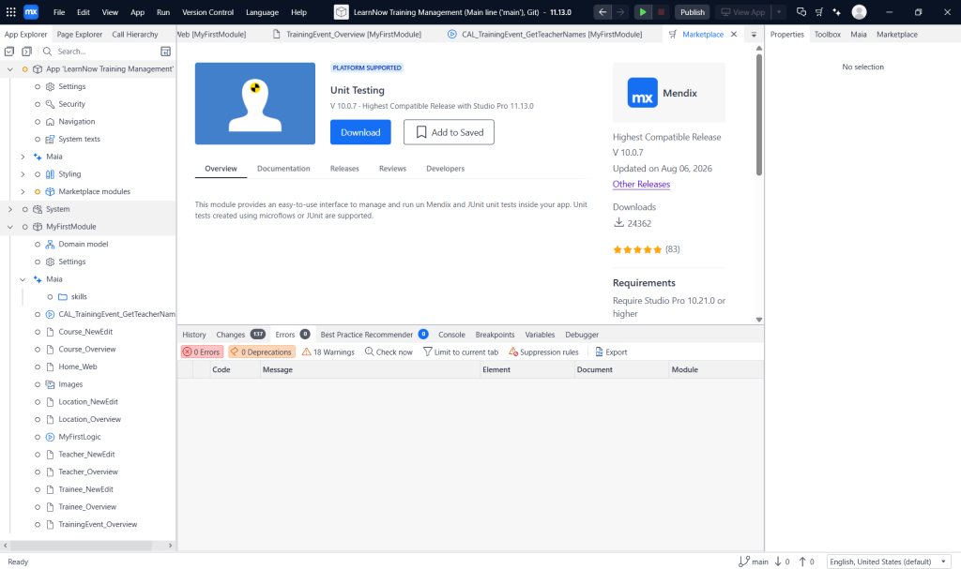Image resolution: width=961 pixels, height=569 pixels.
Task: Click the Marketplace modules icon in tree
Action: click(x=51, y=192)
